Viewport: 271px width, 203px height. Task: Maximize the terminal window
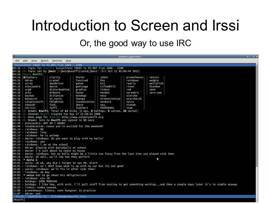click(x=254, y=57)
